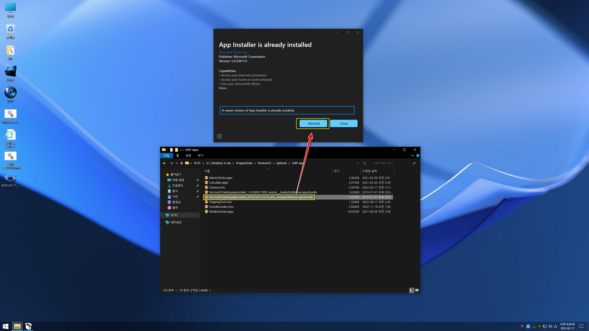
Task: Select 네트워크 in the navigation pane
Action: click(x=176, y=222)
